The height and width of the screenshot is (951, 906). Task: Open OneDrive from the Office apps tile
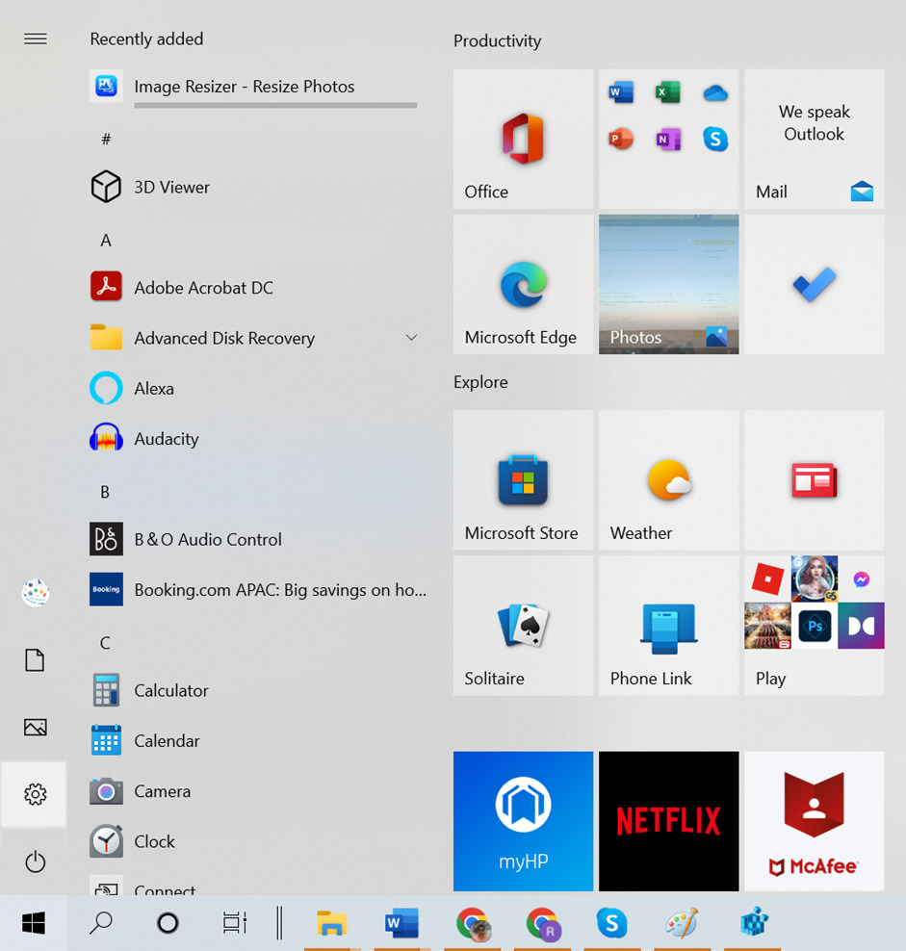[715, 92]
